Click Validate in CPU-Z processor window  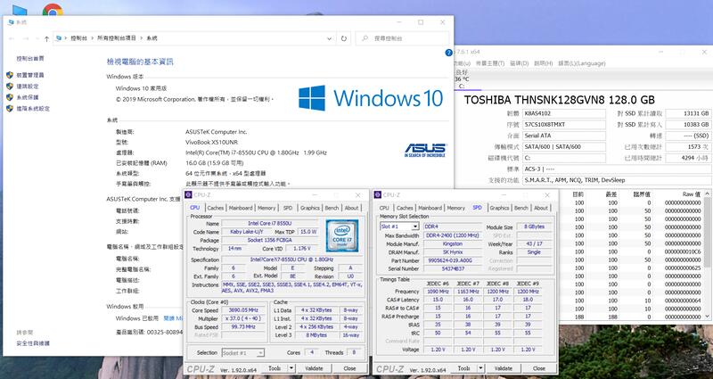click(x=314, y=368)
